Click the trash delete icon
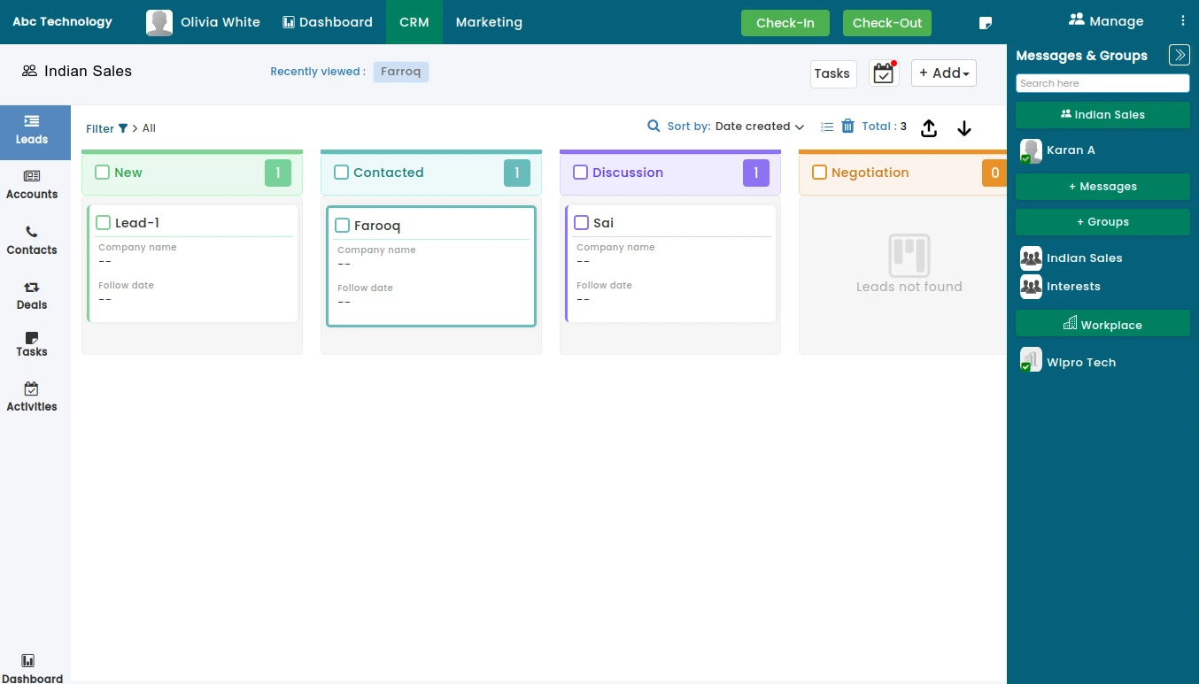This screenshot has width=1199, height=684. (847, 126)
